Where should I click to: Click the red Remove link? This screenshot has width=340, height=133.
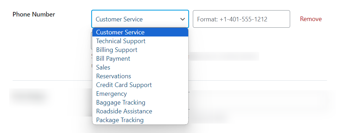tap(311, 19)
